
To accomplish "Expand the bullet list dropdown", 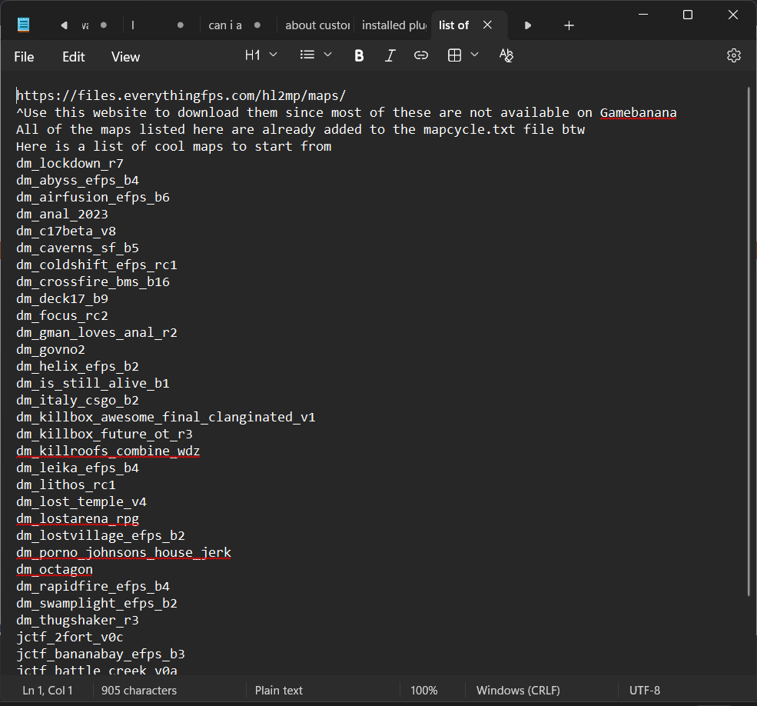I will pos(316,55).
